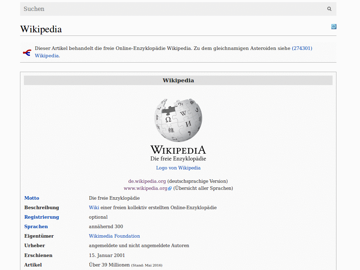Click angemeldete und nicht angemeldete Autoren text
Viewport: 360px width, 270px height.
(x=139, y=245)
